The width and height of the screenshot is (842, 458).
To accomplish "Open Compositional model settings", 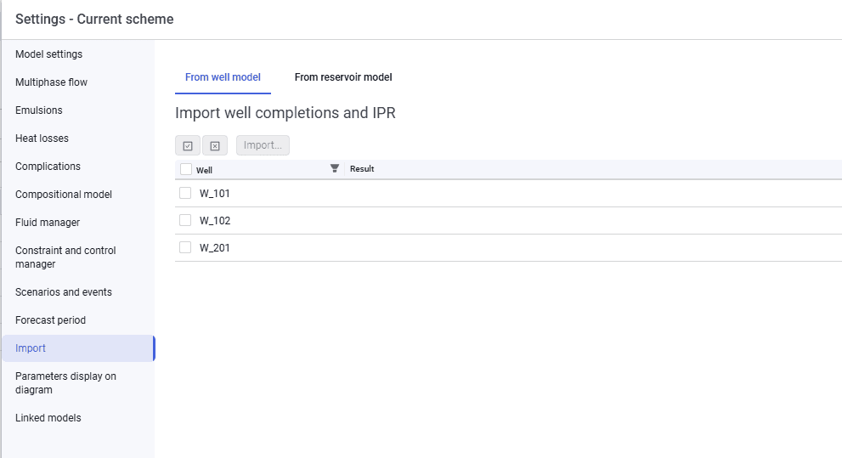I will click(x=64, y=195).
